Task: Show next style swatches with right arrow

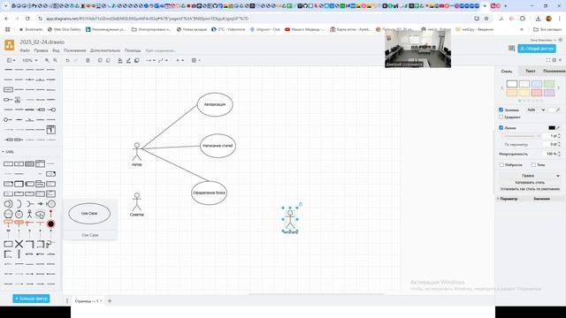Action: (x=558, y=88)
